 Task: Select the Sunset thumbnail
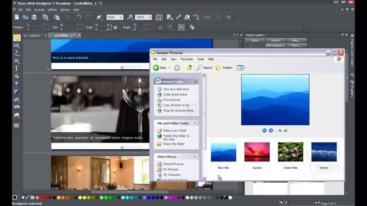click(257, 152)
